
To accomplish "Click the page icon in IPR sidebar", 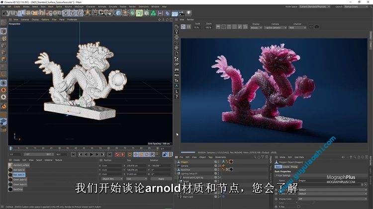I will point(177,54).
